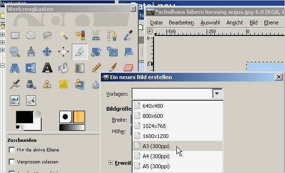
Task: Open the active brush preview
Action: [66, 116]
